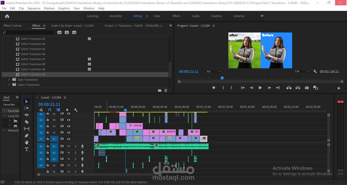Screen dimensions: 347x185
Task: Toggle lock on track V3
Action: (x=48, y=126)
